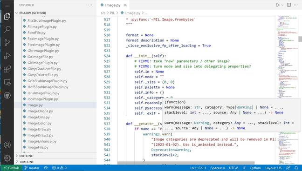Click the src breadcrumb
This screenshot has width=302, height=171.
point(103,13)
